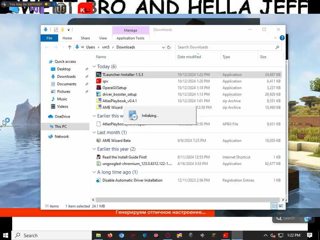Image resolution: width=320 pixels, height=240 pixels.
Task: Click the horizontal scrollbar in file list
Action: click(x=187, y=200)
